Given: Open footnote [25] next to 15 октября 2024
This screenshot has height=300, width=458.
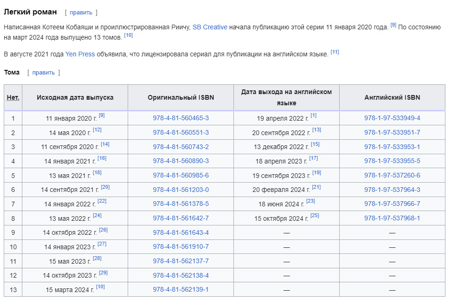Looking at the screenshot, I should 314,216.
